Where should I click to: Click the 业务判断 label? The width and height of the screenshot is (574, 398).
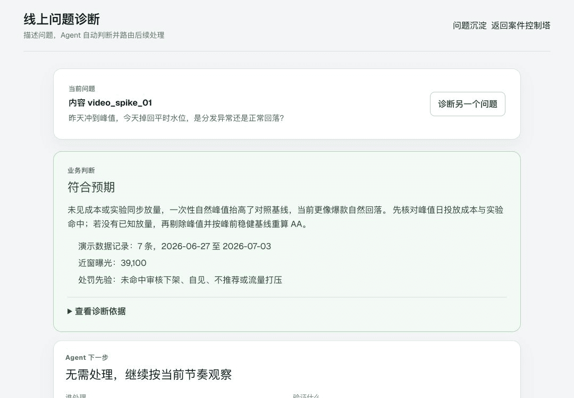[81, 170]
